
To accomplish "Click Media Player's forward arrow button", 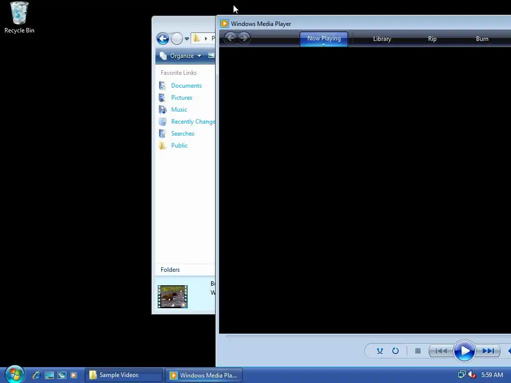I will coord(244,38).
